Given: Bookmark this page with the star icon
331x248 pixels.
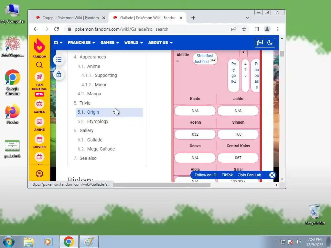Looking at the screenshot, I should pos(244,29).
